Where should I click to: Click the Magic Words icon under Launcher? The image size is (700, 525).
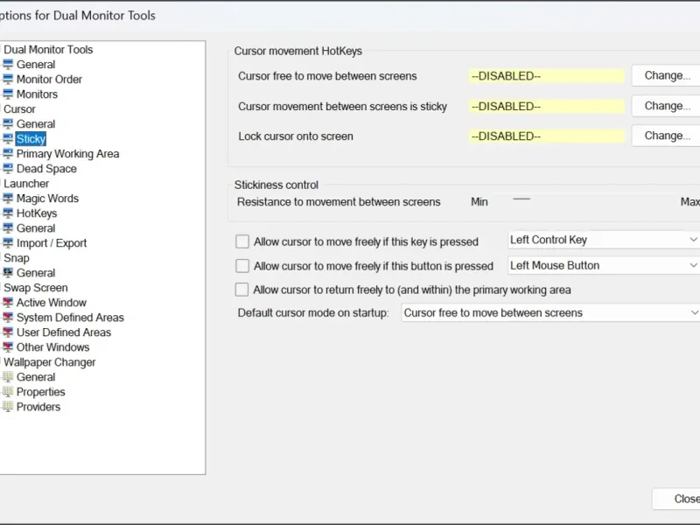click(8, 199)
